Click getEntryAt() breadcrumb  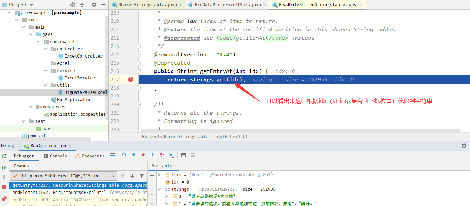click(x=232, y=137)
